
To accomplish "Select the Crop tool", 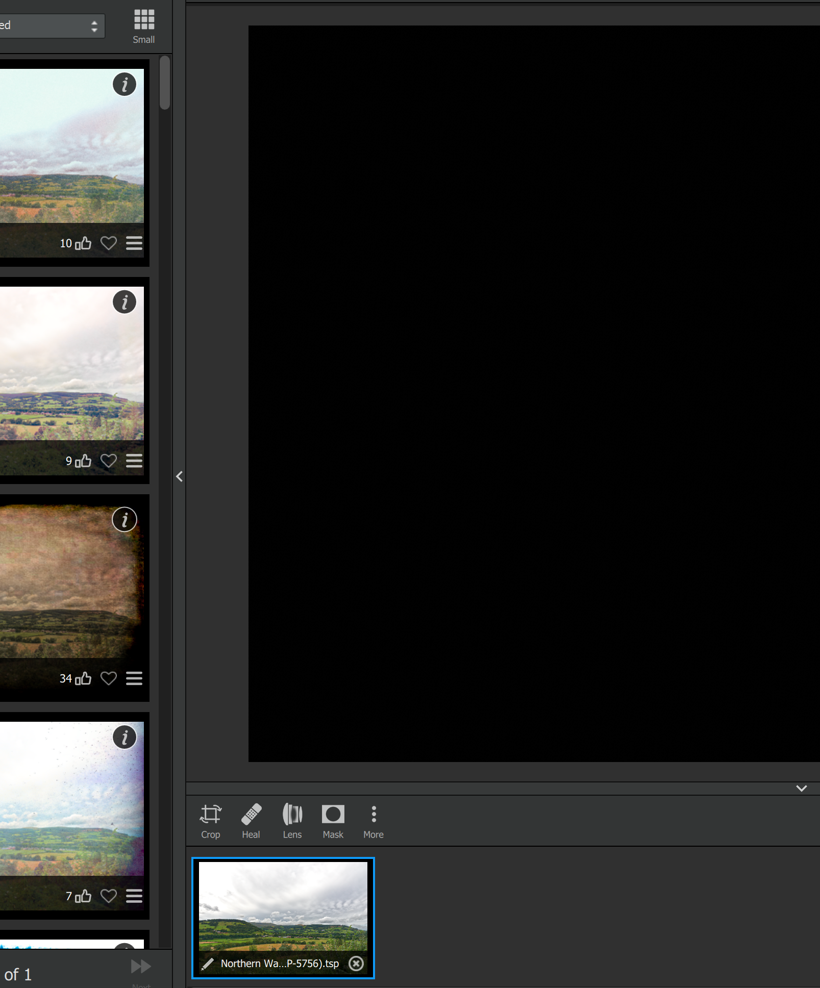I will 210,815.
